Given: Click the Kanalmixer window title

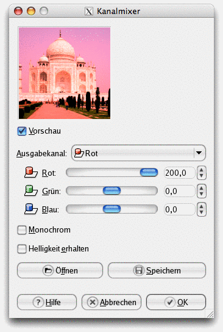Looking at the screenshot, I should click(118, 11).
